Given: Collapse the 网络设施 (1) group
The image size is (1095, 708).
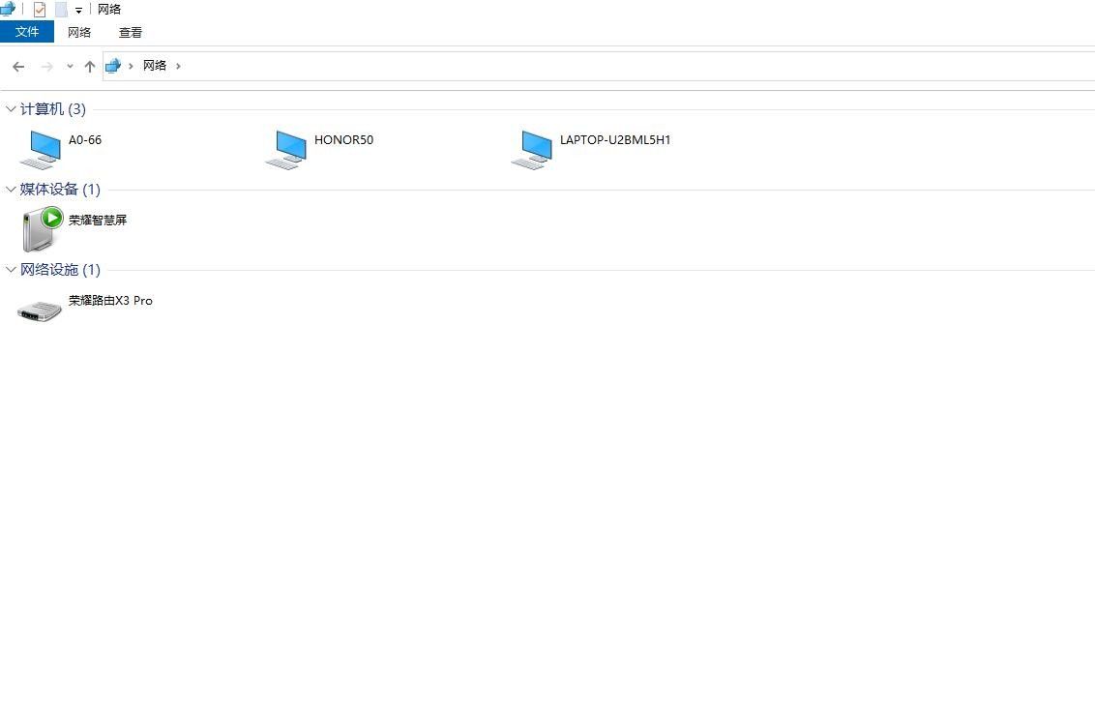Looking at the screenshot, I should [11, 270].
